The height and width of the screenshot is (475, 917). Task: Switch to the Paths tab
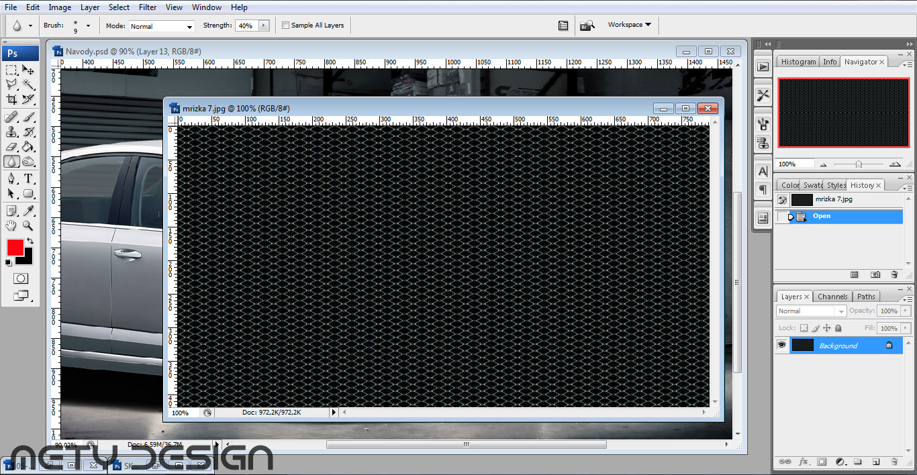click(866, 297)
